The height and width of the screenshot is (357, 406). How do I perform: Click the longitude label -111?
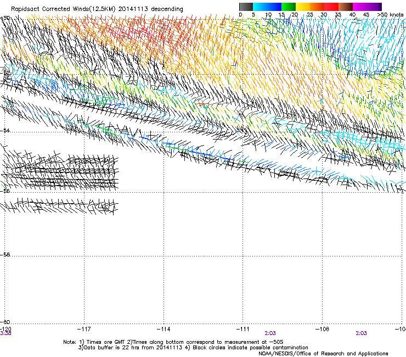coord(243,329)
